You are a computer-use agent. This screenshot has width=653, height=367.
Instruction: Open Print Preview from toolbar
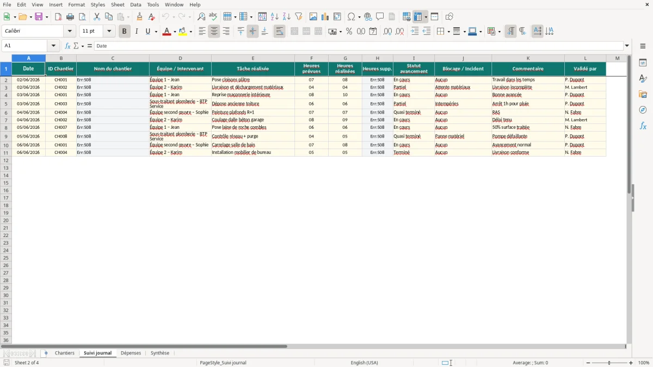[82, 17]
